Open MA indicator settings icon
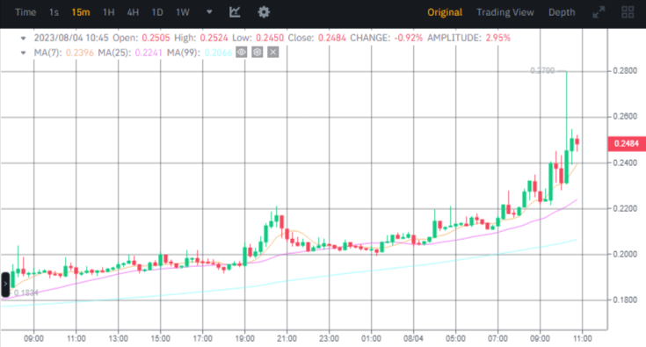Screen dimensions: 646x347 257,53
